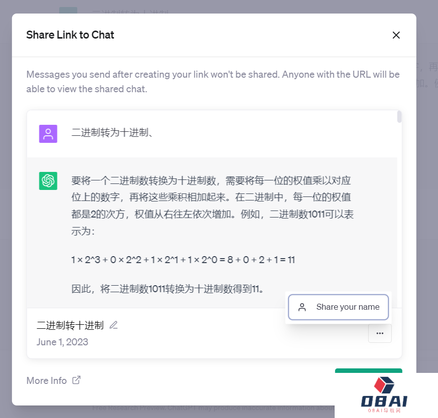Click the external link icon after More Info
Viewport: 438px width, 418px height.
pos(76,380)
